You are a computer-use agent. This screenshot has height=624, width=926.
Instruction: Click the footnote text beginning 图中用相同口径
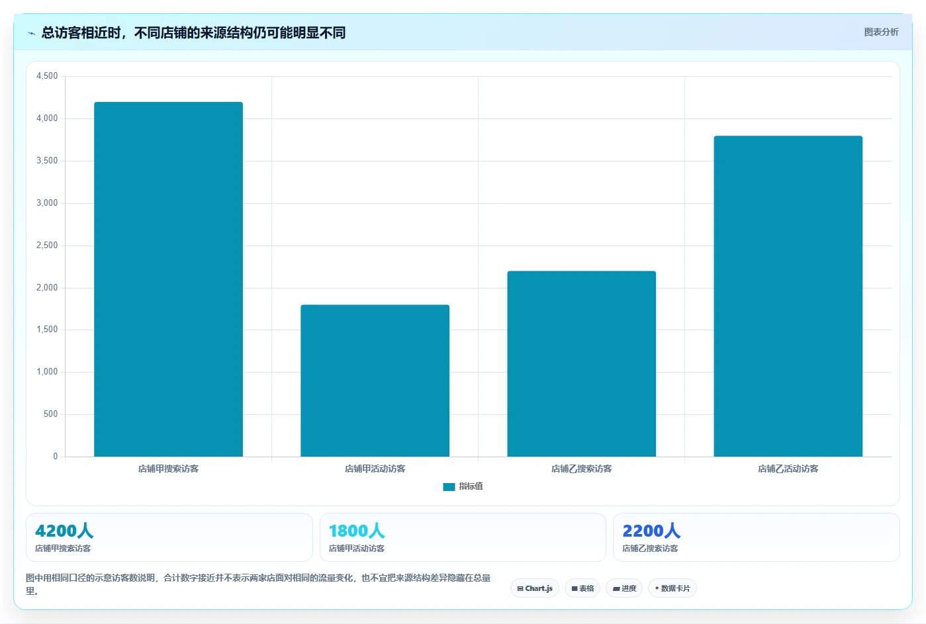258,584
